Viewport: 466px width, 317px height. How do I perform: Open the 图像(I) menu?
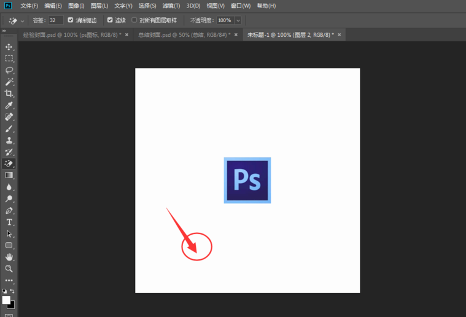coord(76,6)
